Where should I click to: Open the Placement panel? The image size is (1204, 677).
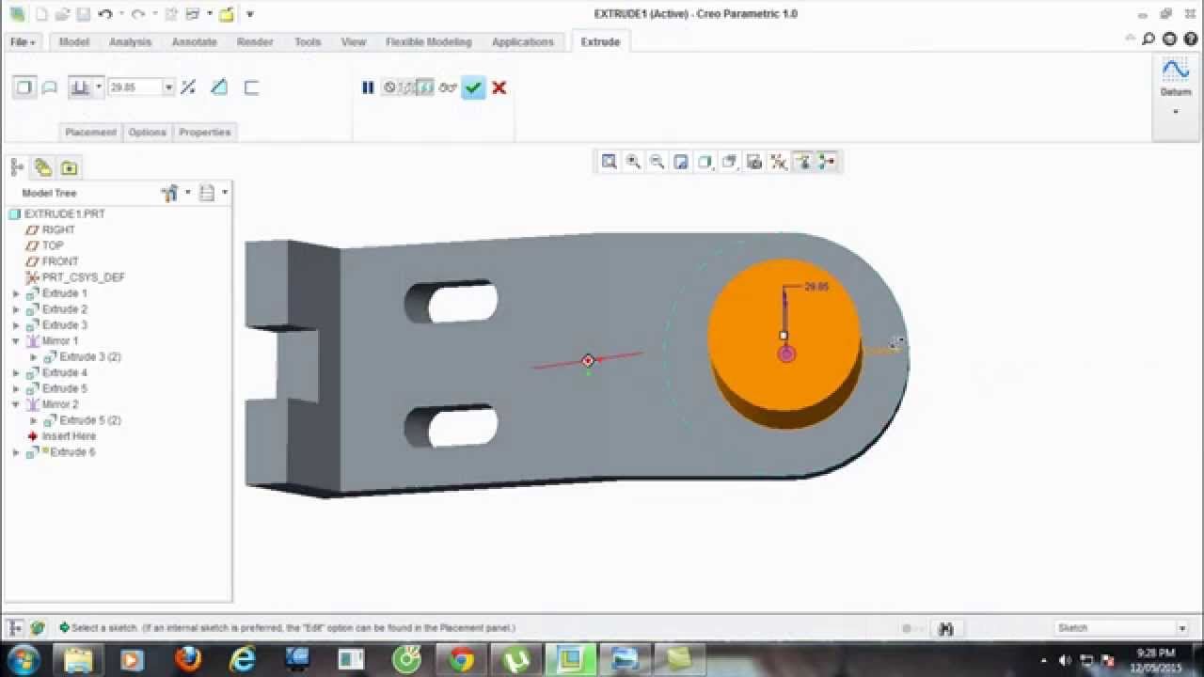[x=91, y=133]
